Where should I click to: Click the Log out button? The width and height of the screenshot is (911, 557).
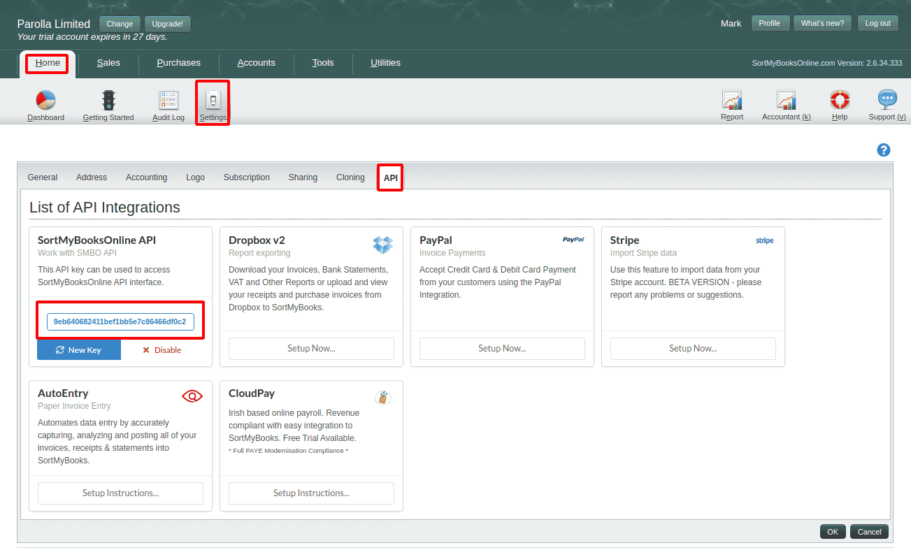[878, 23]
